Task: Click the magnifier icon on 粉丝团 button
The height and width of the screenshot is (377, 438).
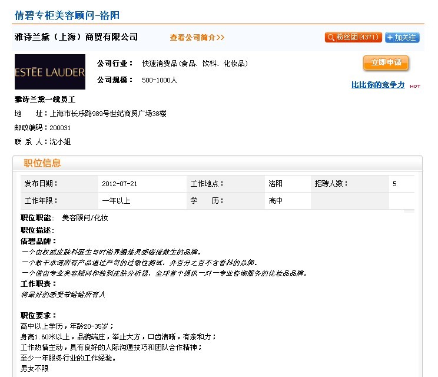Action: 330,38
